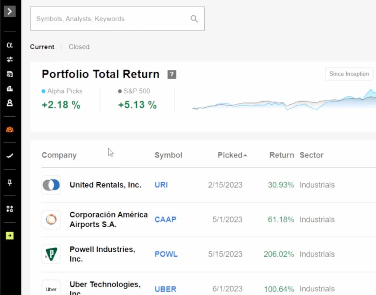
Task: Click the search magnifier icon
Action: pyautogui.click(x=194, y=19)
